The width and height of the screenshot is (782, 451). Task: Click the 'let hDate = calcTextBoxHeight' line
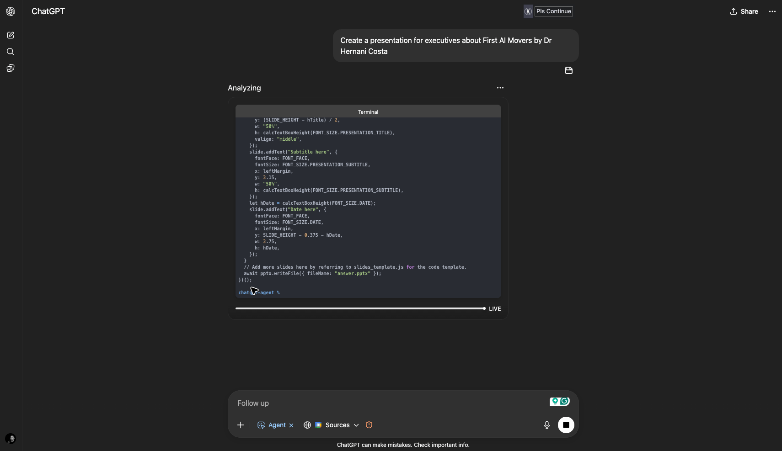[312, 203]
